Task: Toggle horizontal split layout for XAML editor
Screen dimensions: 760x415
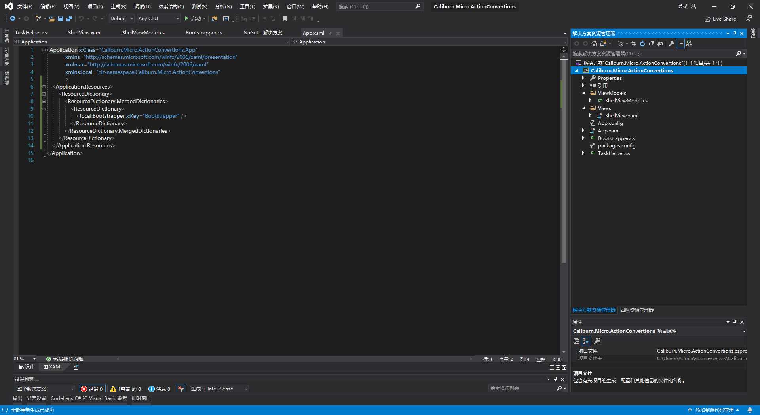Action: point(558,367)
